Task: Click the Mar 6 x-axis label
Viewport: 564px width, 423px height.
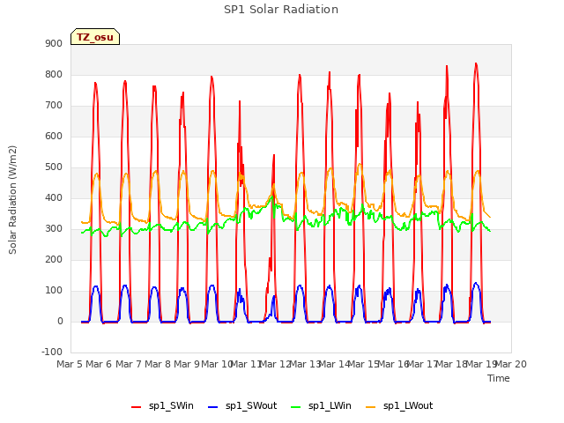Action: 100,364
